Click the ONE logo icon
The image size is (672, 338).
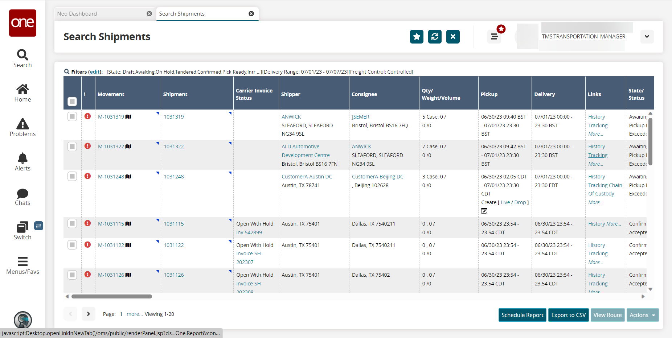click(x=22, y=23)
